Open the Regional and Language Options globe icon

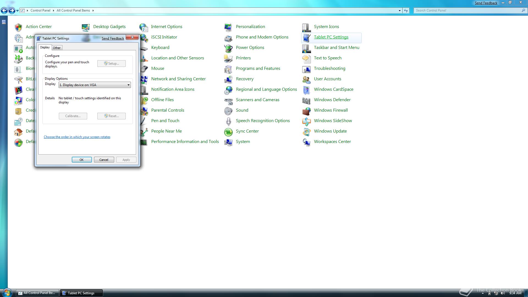[228, 90]
